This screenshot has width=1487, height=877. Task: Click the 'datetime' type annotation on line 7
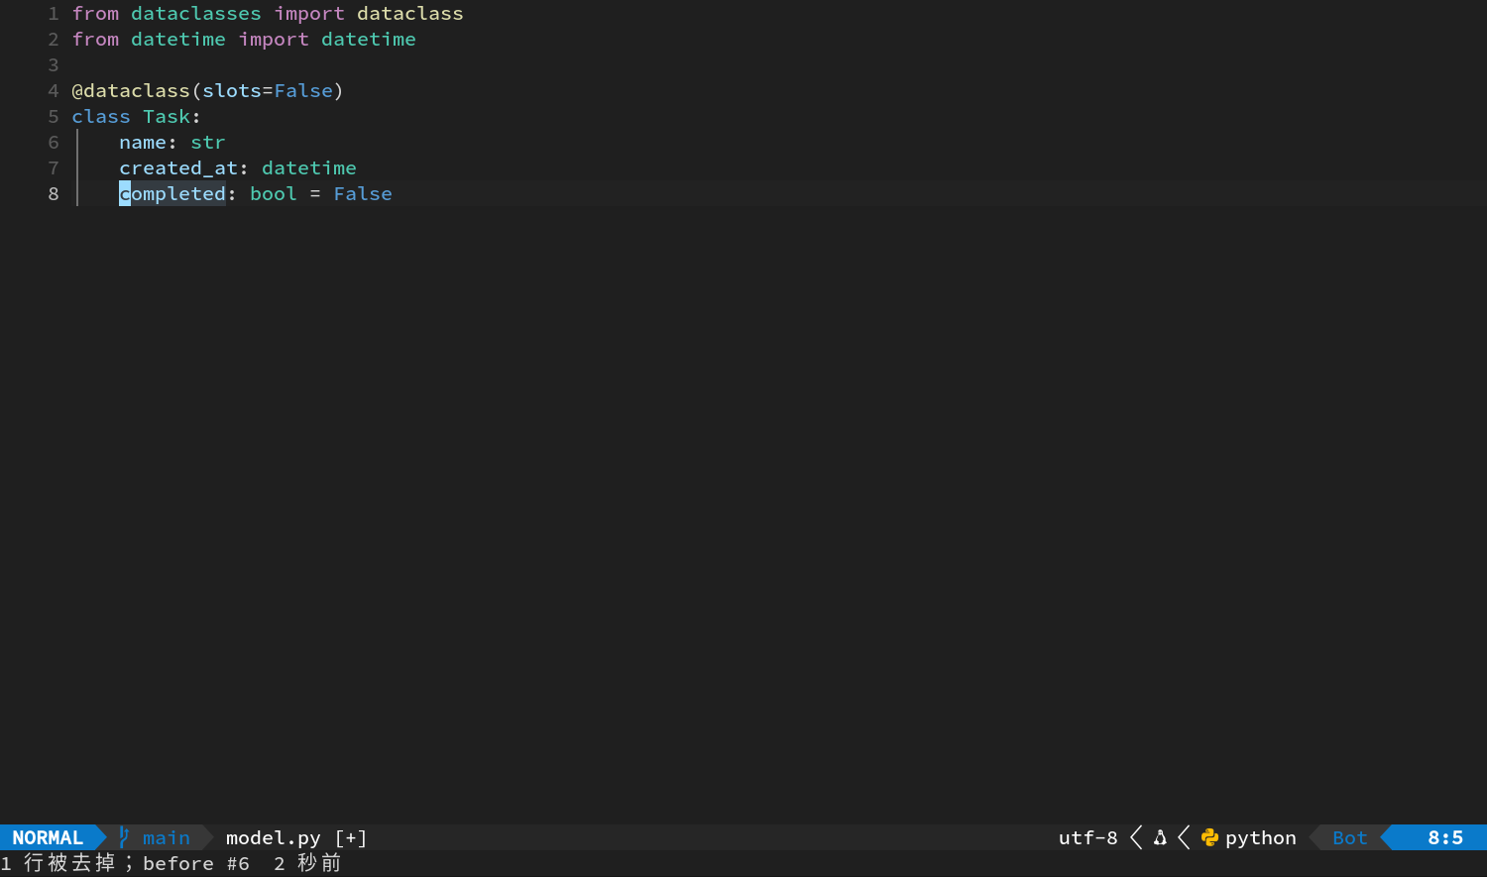point(309,168)
